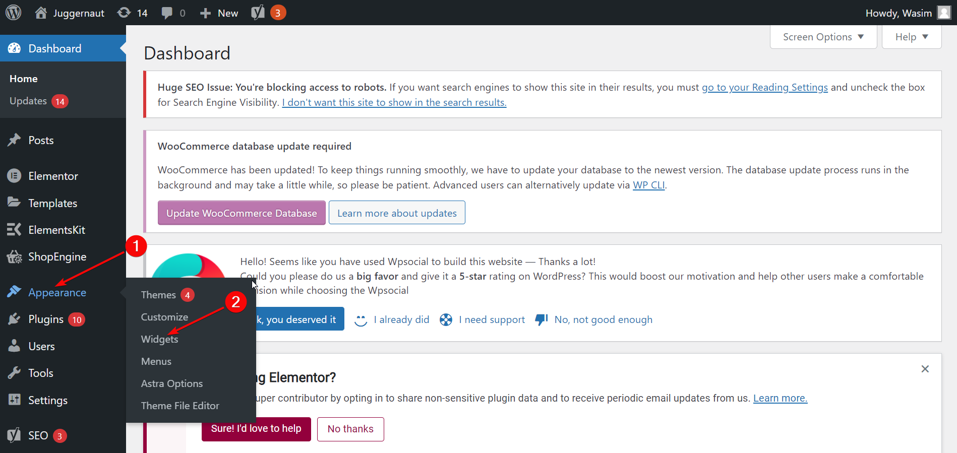Open Theme File Editor submenu item
Image resolution: width=957 pixels, height=453 pixels.
point(180,406)
